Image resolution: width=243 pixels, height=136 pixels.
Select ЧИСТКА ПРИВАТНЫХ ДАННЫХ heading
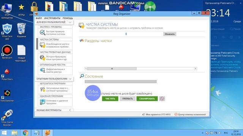[55, 52]
